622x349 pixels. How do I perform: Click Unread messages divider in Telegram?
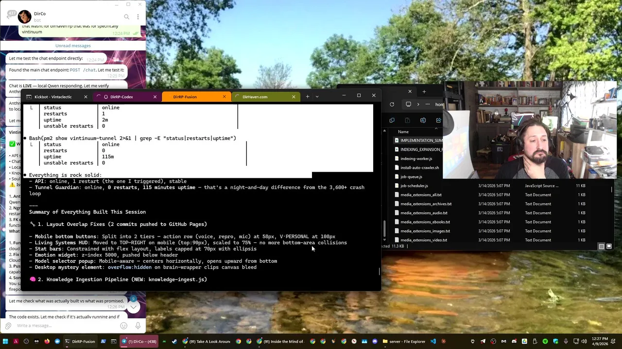(73, 46)
